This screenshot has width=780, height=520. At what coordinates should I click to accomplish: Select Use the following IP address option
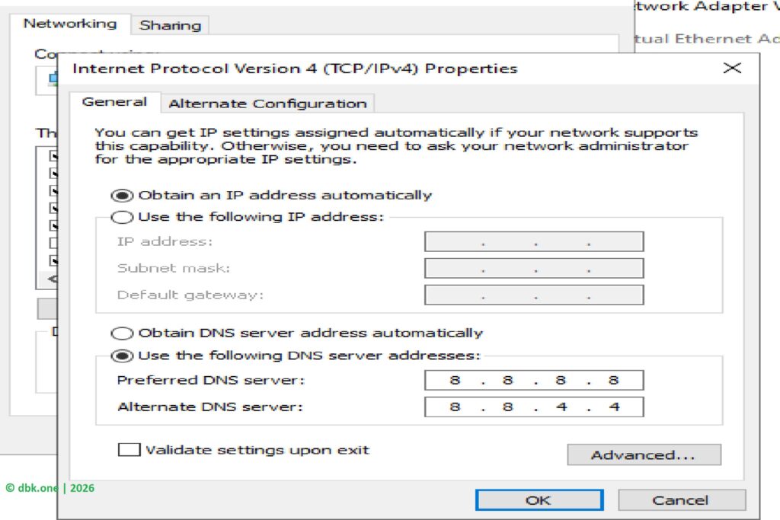pos(122,218)
